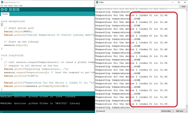Open the Sketch menu
This screenshot has width=188, height=113.
point(11,6)
